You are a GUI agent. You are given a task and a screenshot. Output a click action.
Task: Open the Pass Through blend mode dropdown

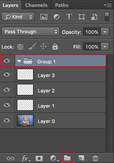30,32
